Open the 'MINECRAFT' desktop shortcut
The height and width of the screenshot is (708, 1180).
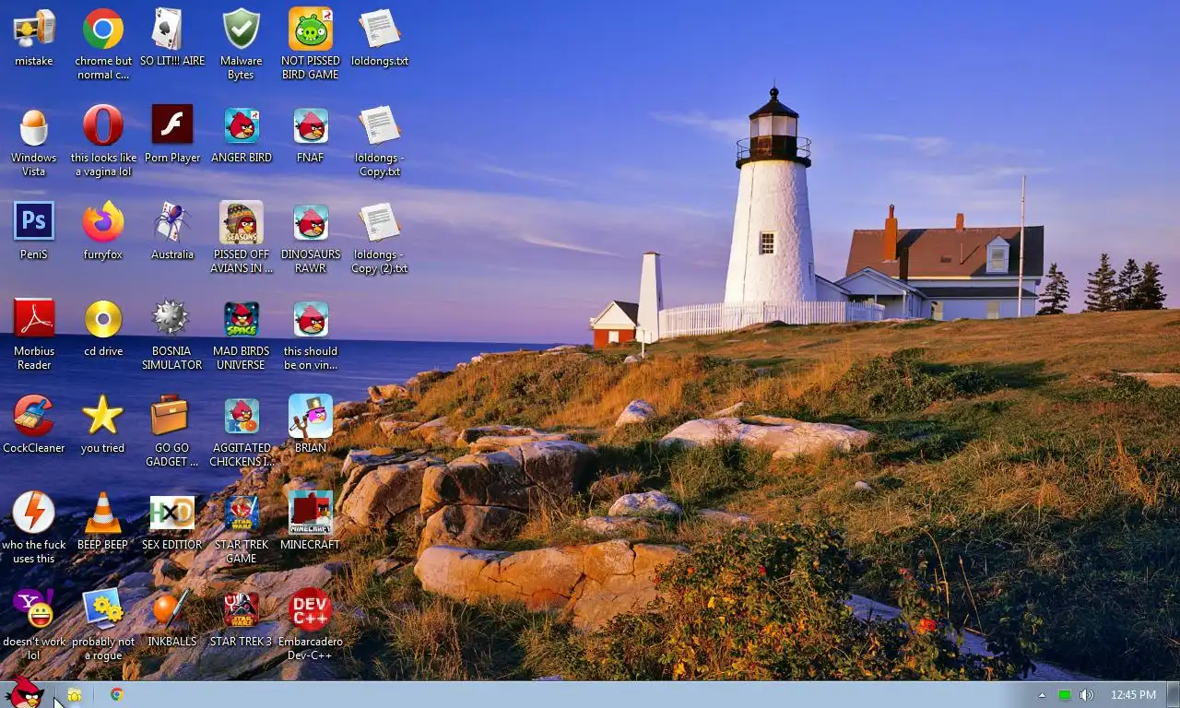click(311, 522)
